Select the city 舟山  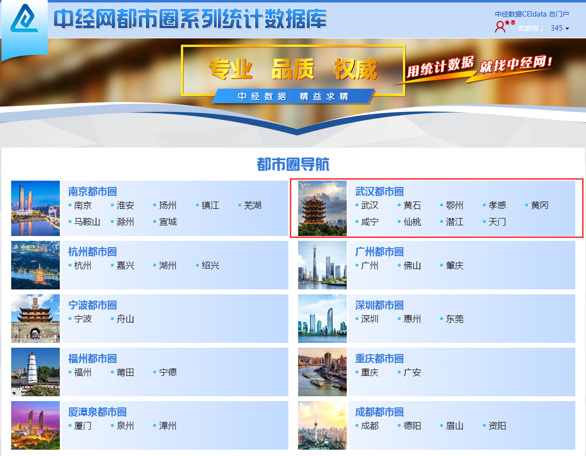(x=125, y=319)
